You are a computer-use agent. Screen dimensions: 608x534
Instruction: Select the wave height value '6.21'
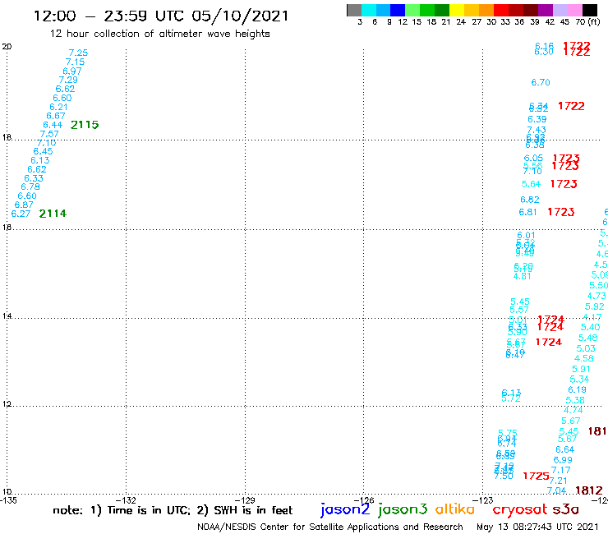point(58,107)
